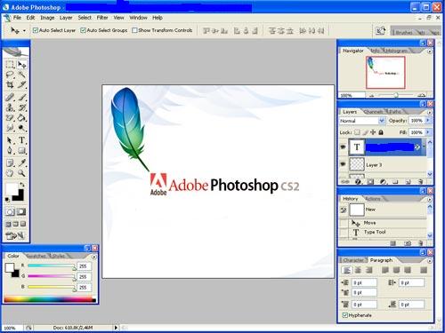
Task: Hide Layer 3 using its eye icon
Action: pos(344,164)
